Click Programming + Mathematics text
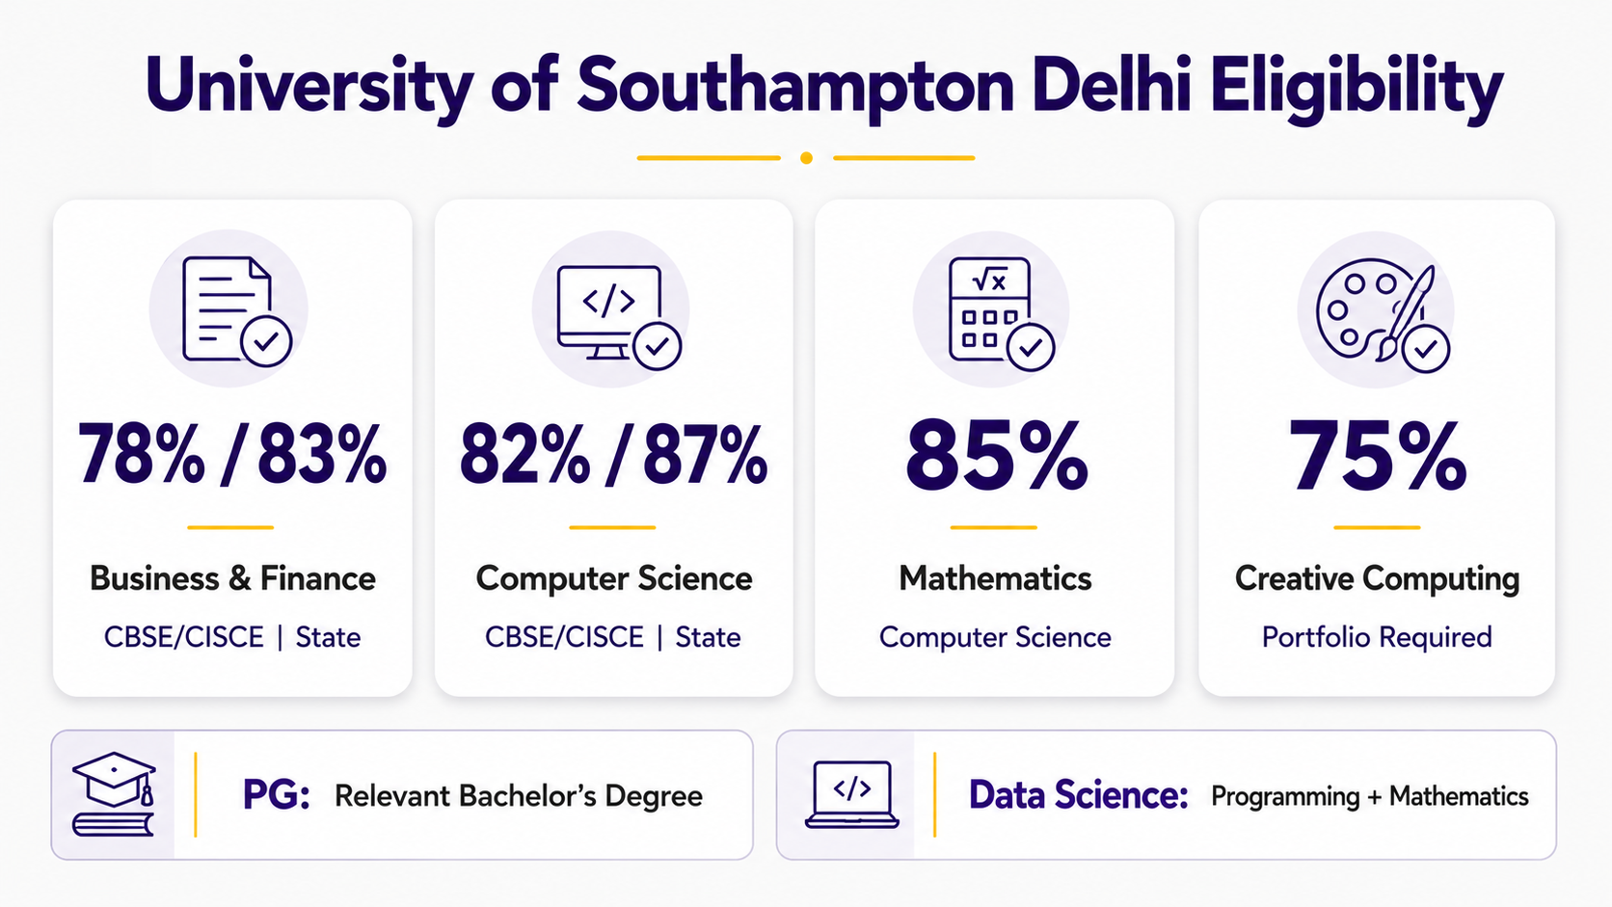The image size is (1612, 907). pyautogui.click(x=1370, y=796)
